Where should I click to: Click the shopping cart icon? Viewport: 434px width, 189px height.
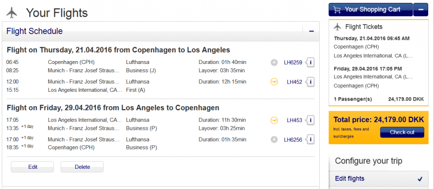pos(337,10)
